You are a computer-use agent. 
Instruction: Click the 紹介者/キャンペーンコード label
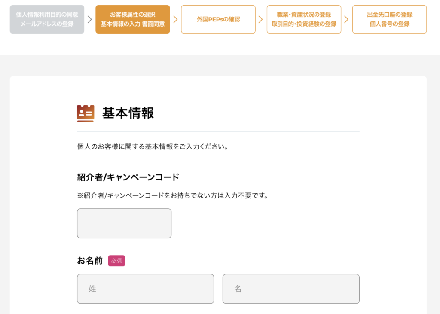coord(128,177)
